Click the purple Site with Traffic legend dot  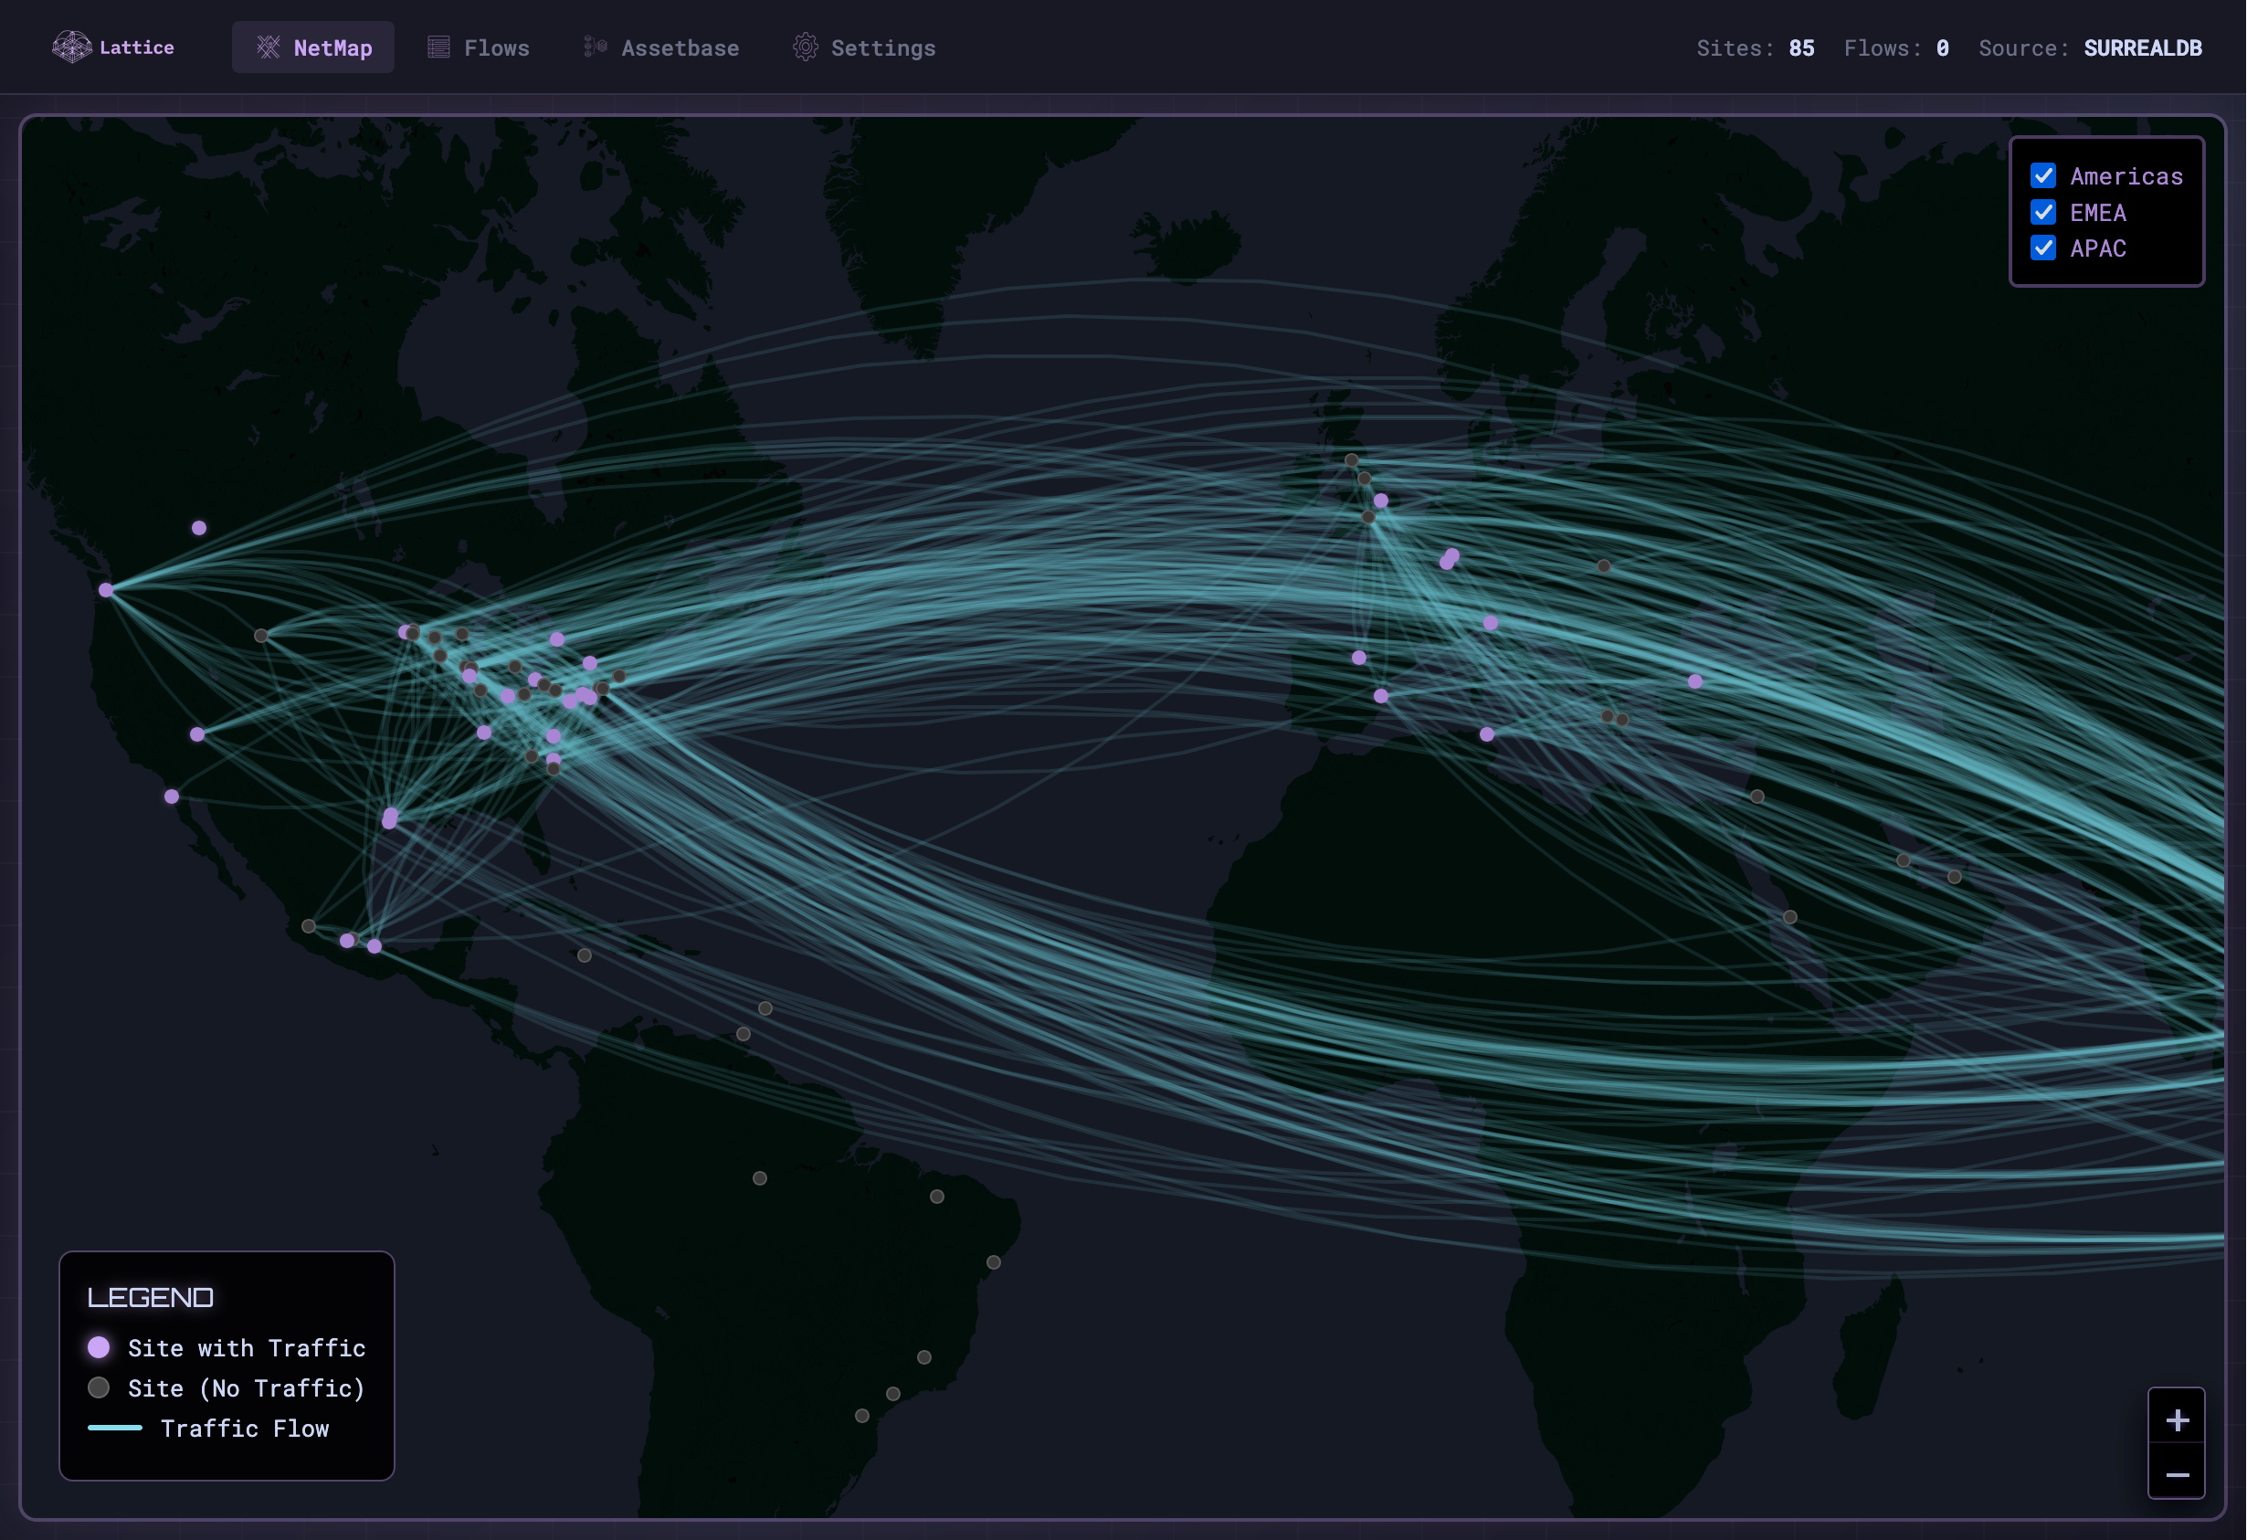(99, 1345)
